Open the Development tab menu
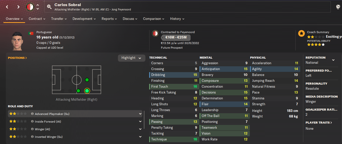Viewport: 342px width, 144px height. [x=84, y=19]
